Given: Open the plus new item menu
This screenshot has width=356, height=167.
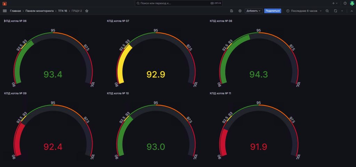Looking at the screenshot, I should tap(335, 3).
